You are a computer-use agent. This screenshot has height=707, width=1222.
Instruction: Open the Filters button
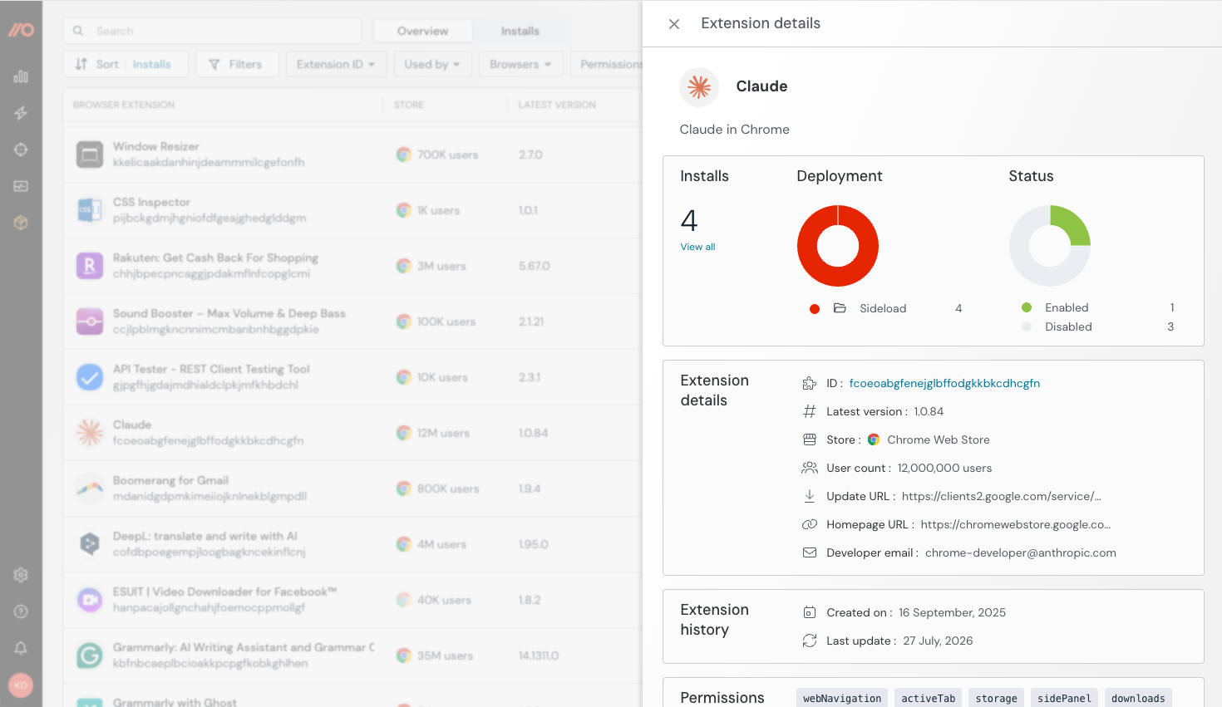(x=237, y=64)
